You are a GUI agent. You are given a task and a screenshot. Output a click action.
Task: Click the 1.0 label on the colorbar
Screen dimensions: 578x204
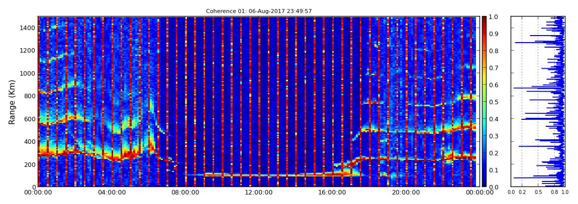[494, 17]
